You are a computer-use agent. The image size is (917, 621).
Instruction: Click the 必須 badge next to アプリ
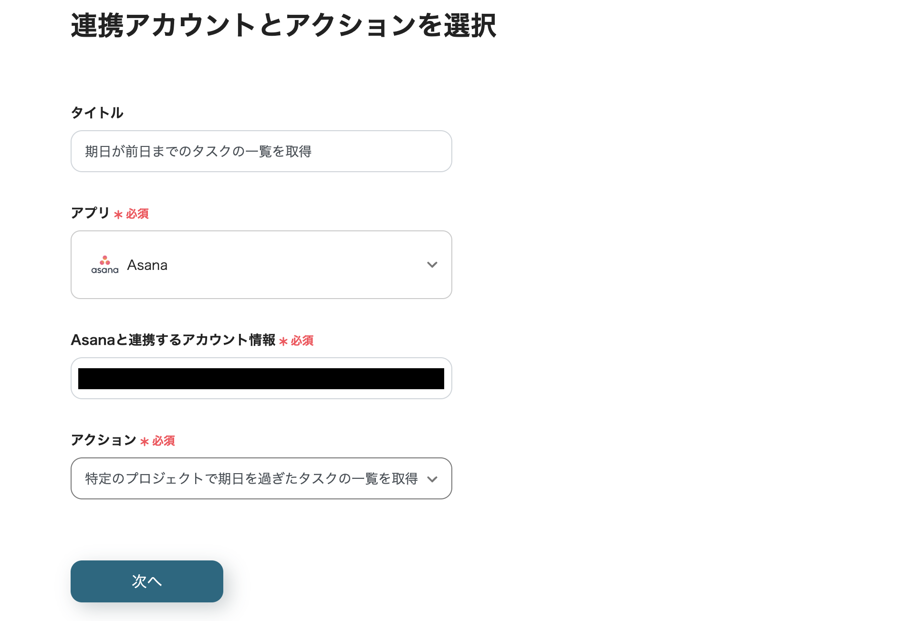(x=136, y=214)
